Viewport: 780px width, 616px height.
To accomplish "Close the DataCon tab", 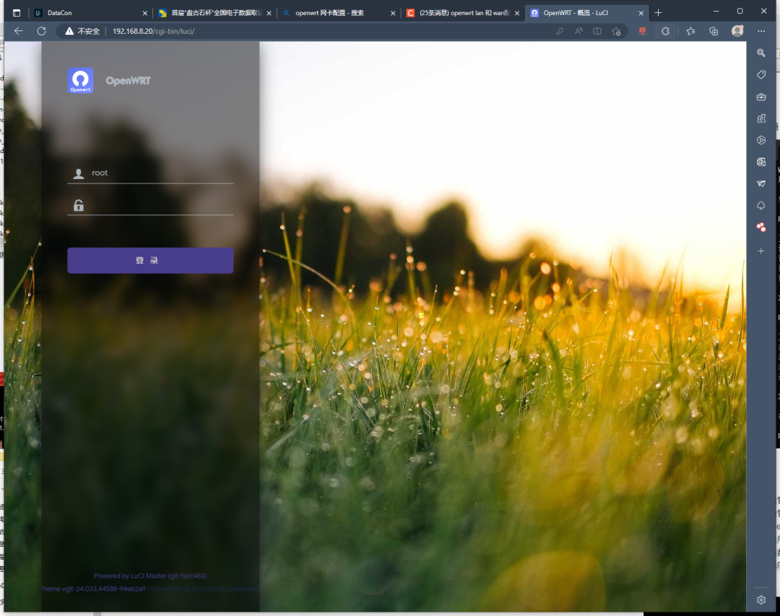I will click(144, 14).
